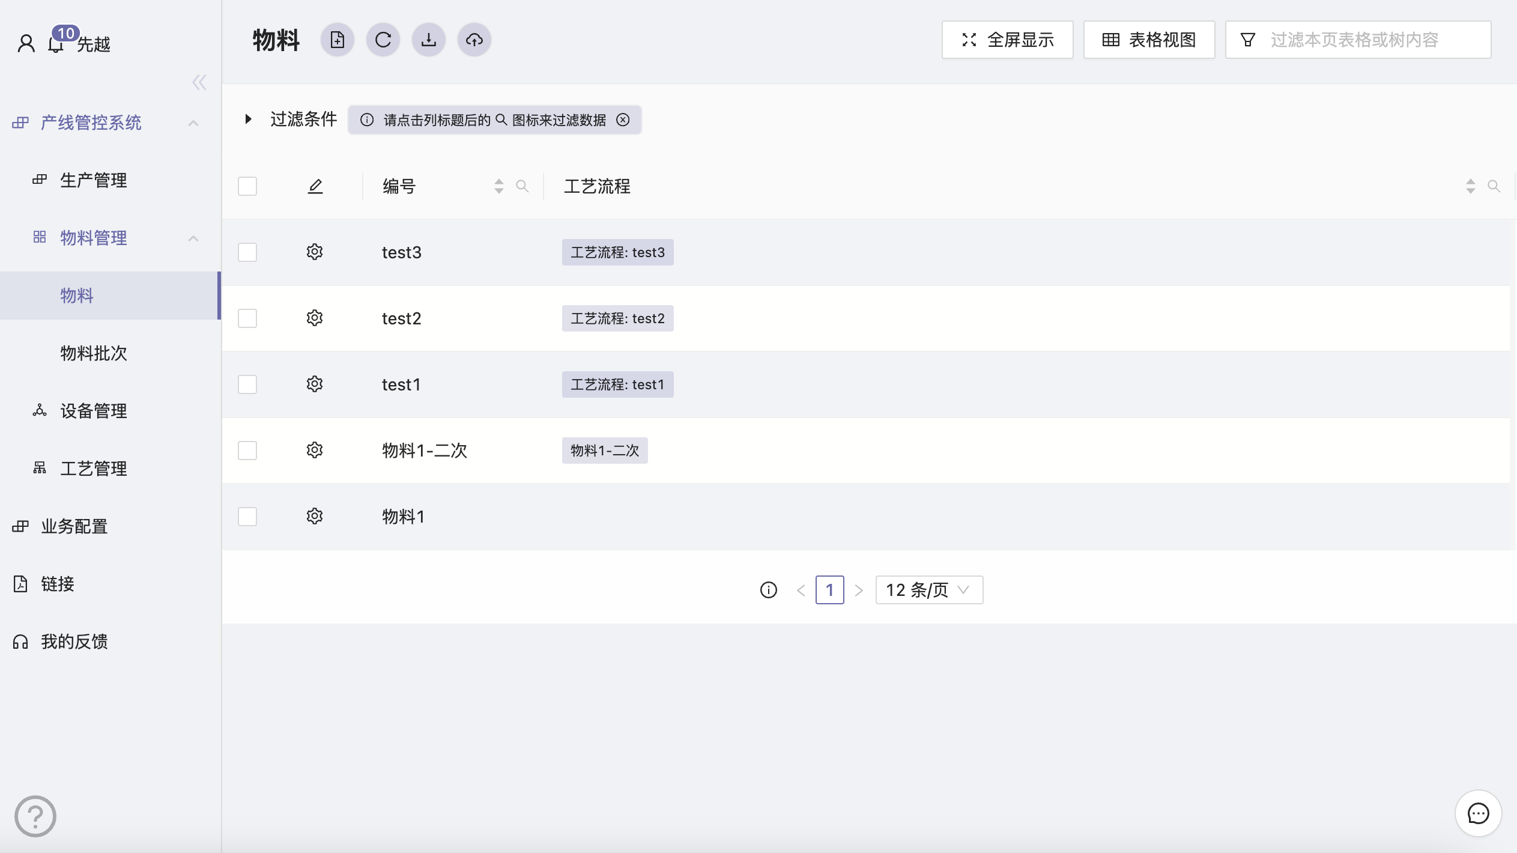Collapse the sidebar with double chevron
1517x853 pixels.
pyautogui.click(x=199, y=82)
